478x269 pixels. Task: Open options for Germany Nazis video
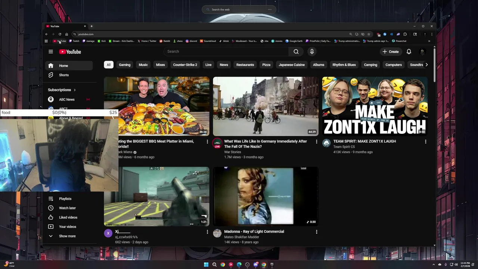pos(316,142)
